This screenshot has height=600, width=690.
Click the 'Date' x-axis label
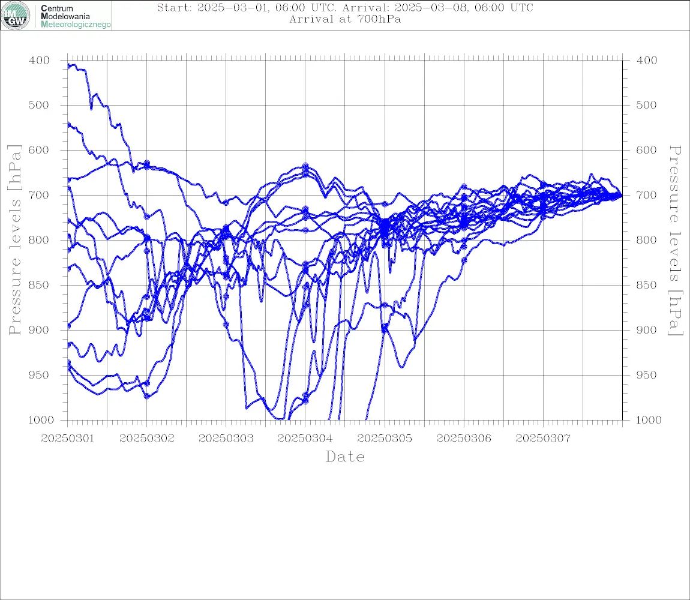coord(346,457)
